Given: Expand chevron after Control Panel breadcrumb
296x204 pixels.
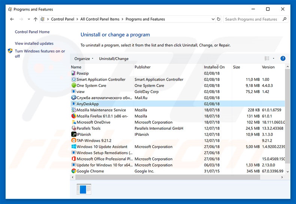Looking at the screenshot, I should (x=77, y=19).
